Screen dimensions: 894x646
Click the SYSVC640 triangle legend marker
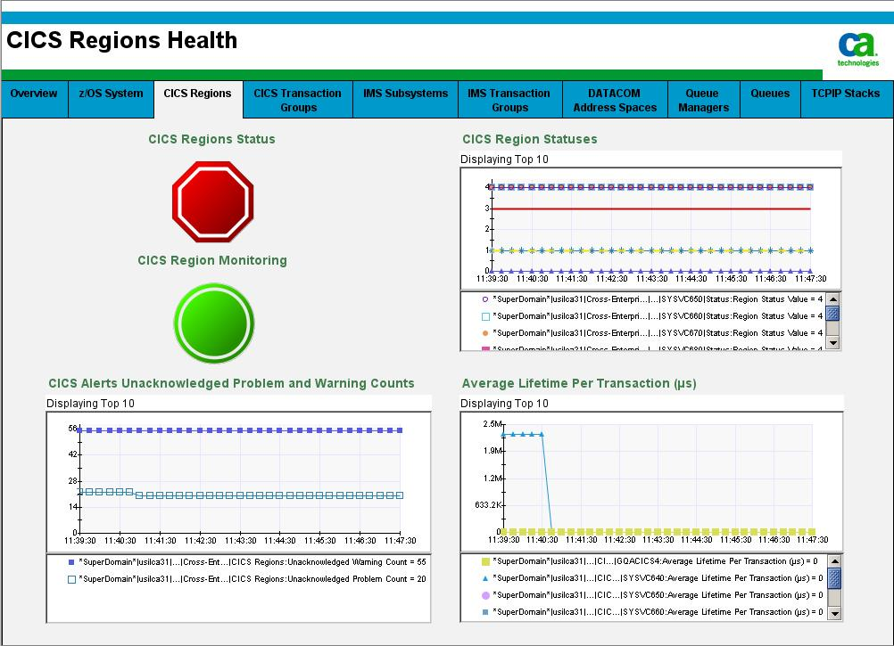click(485, 578)
